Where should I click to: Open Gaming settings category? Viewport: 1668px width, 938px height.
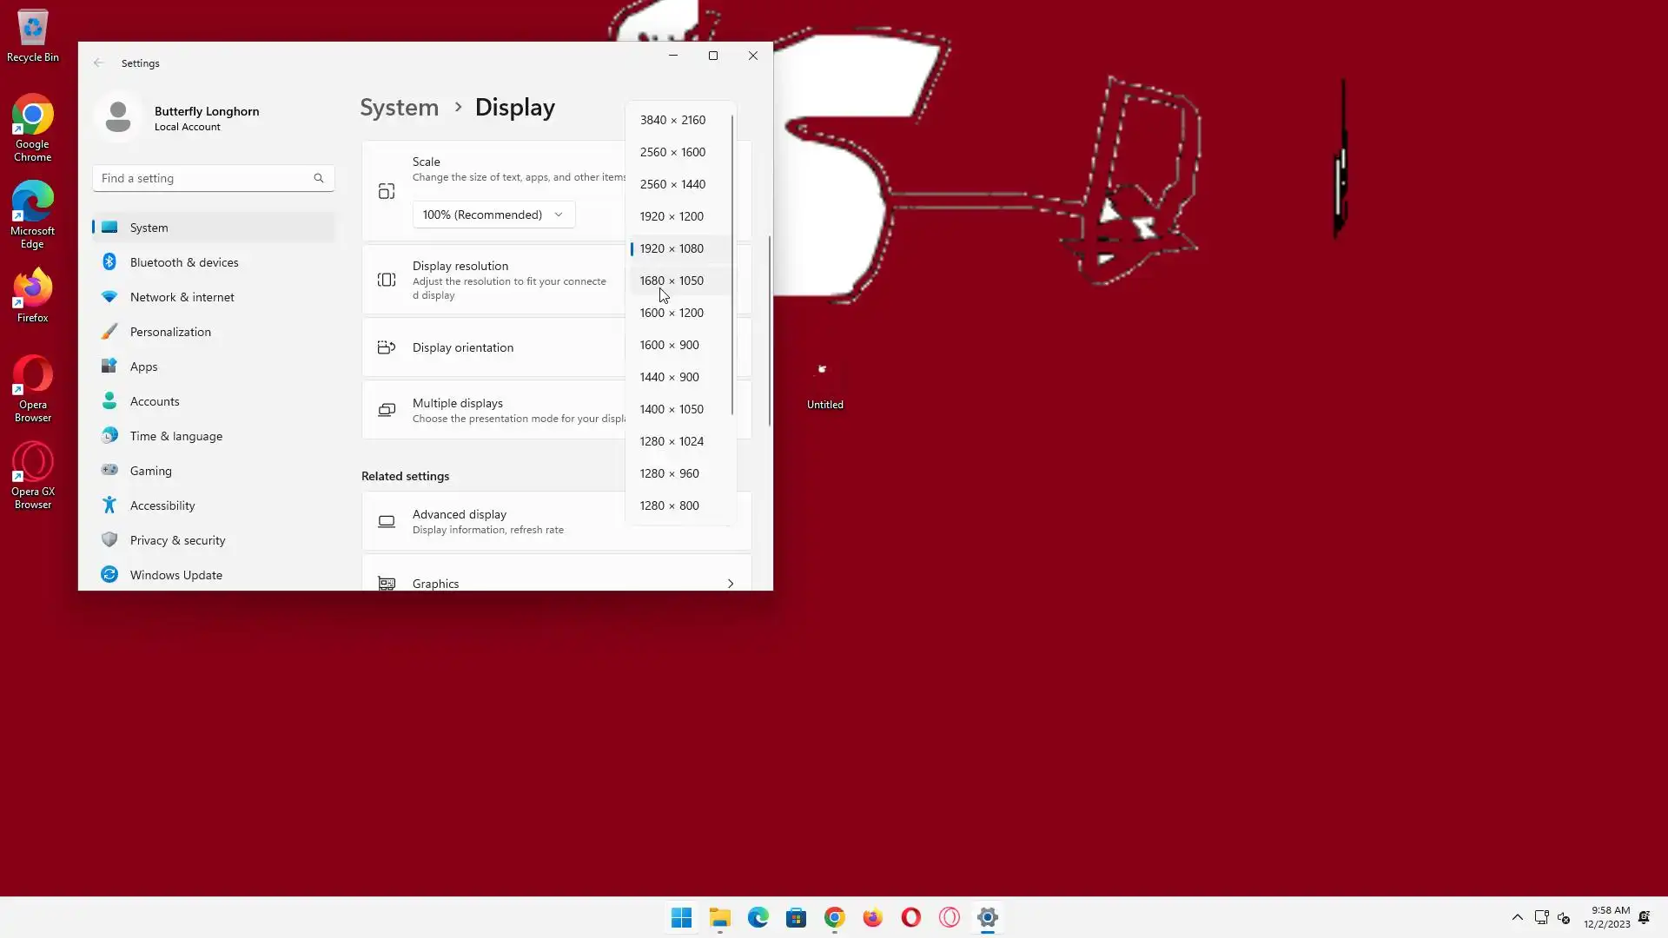tap(150, 471)
